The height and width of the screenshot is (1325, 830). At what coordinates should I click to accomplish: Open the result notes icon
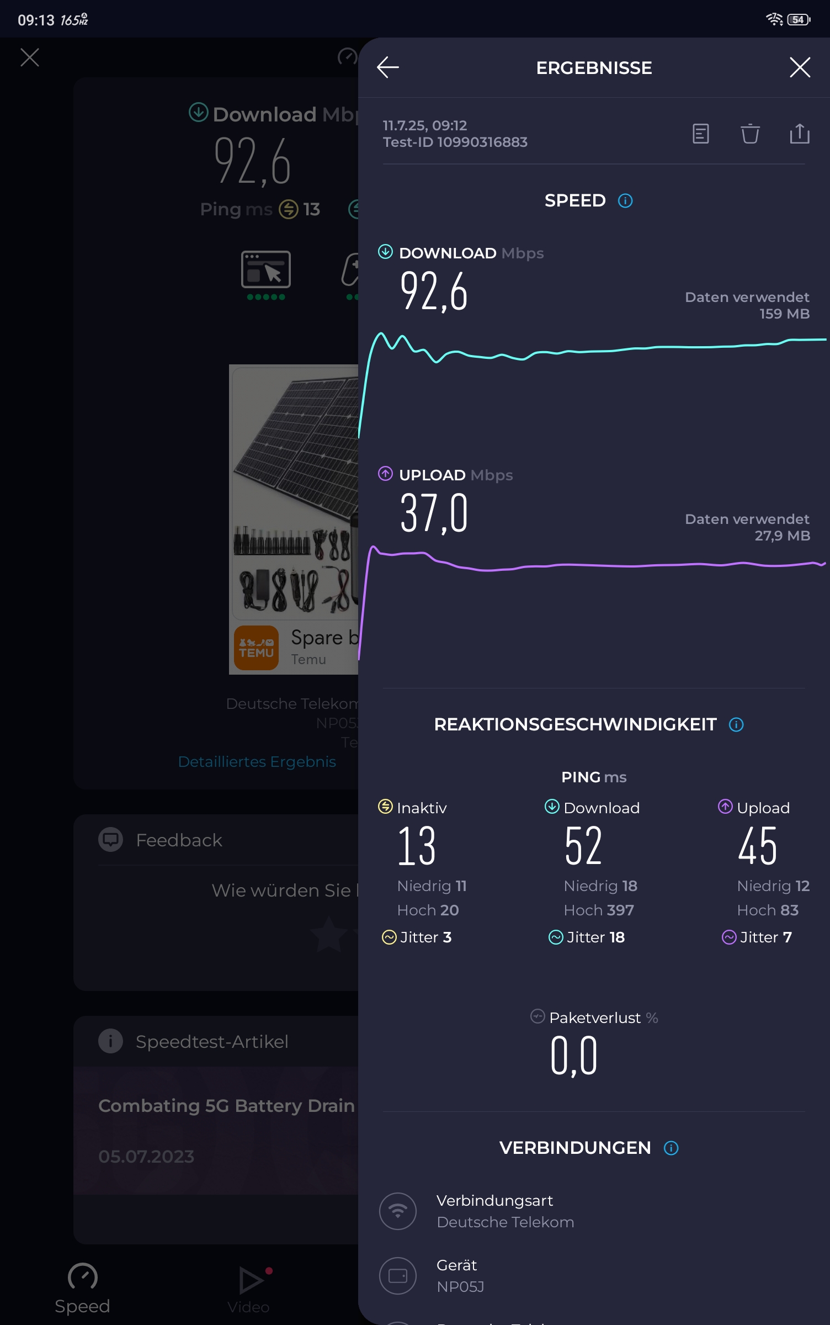tap(700, 134)
